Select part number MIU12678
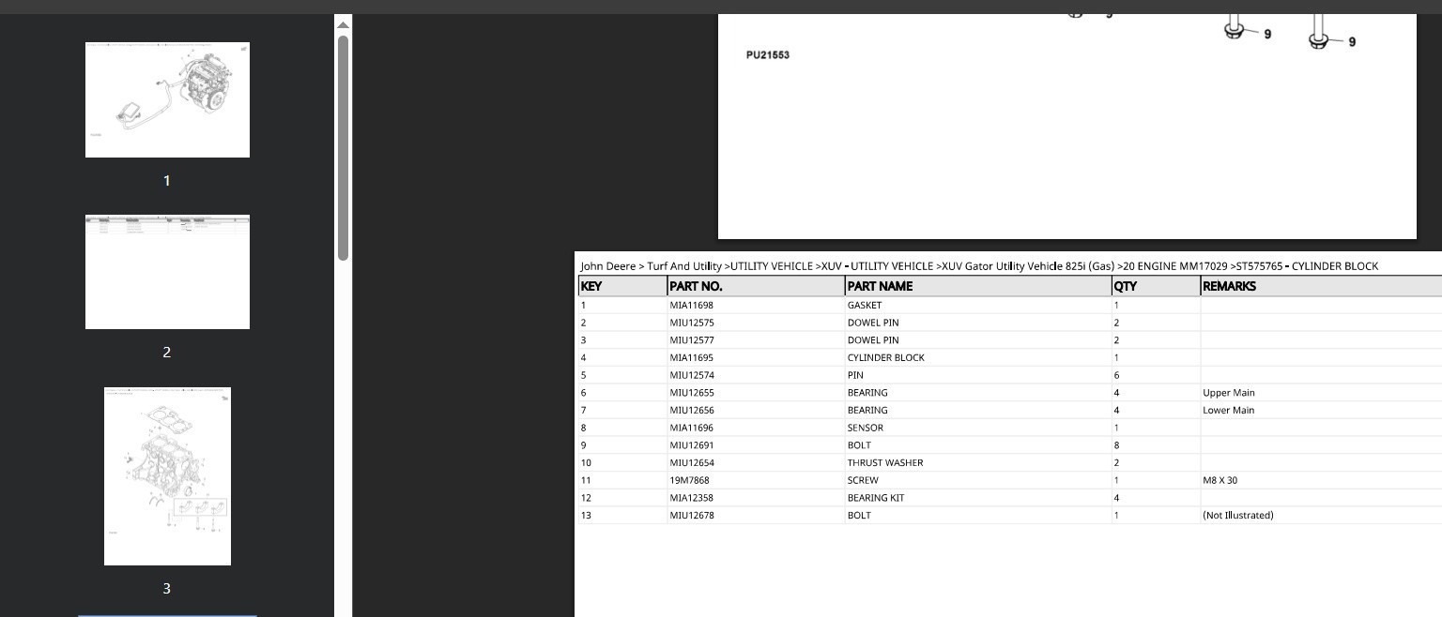 click(692, 515)
